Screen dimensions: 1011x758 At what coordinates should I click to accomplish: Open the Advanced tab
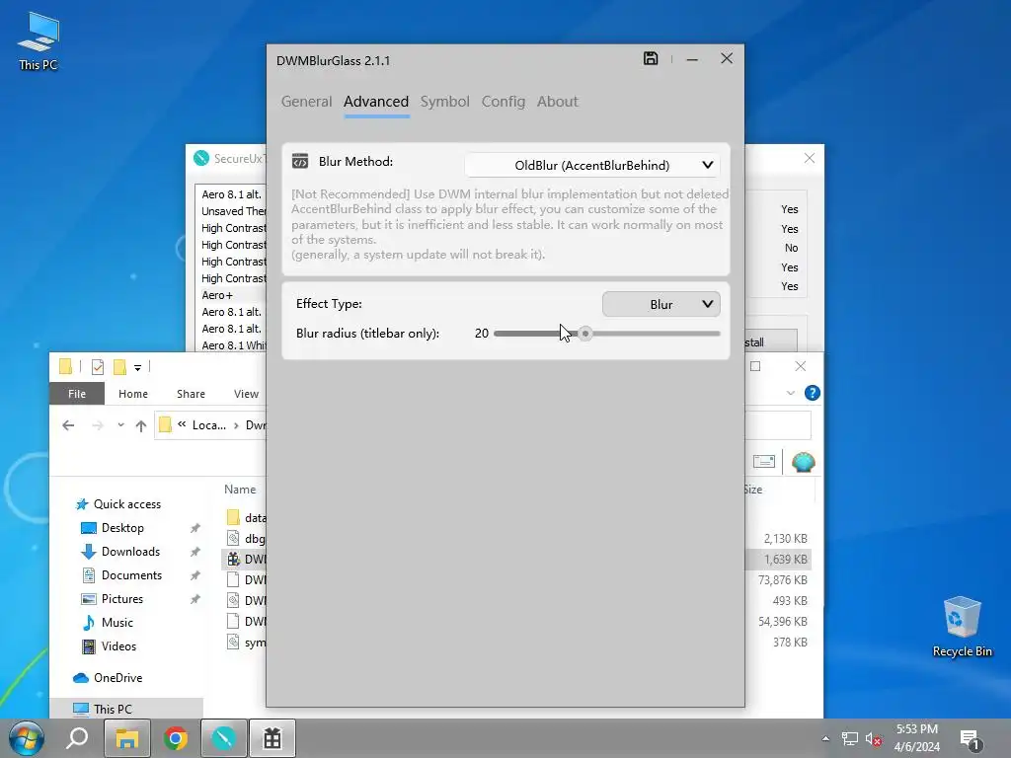pyautogui.click(x=376, y=102)
